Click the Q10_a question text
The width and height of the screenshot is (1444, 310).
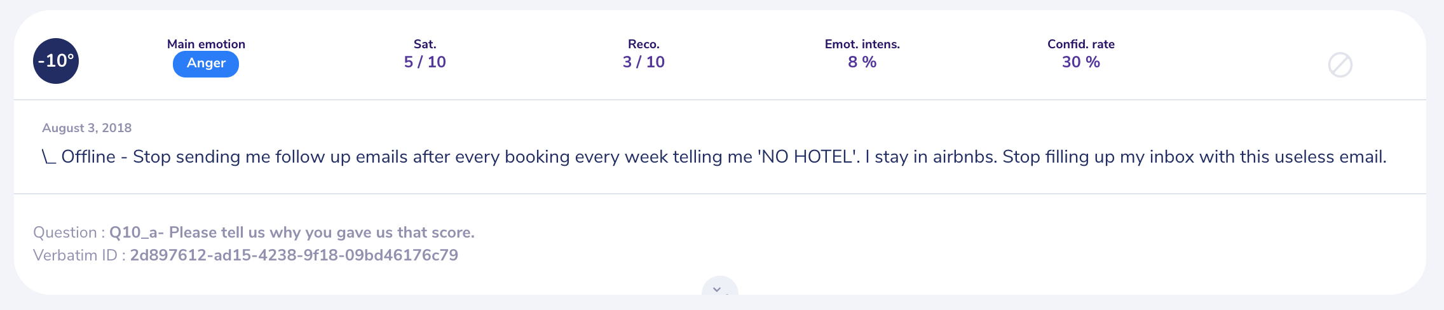click(292, 232)
